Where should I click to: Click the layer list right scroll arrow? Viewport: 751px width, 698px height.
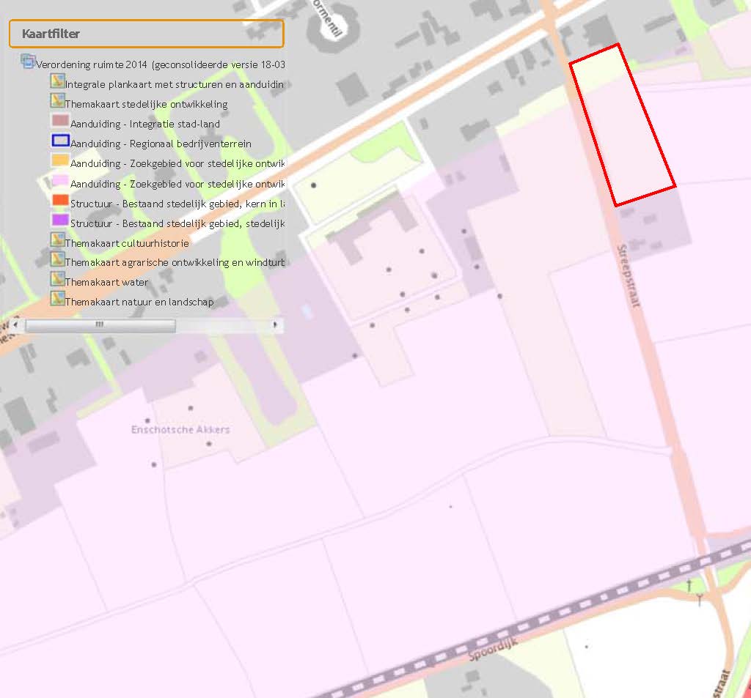tap(275, 324)
